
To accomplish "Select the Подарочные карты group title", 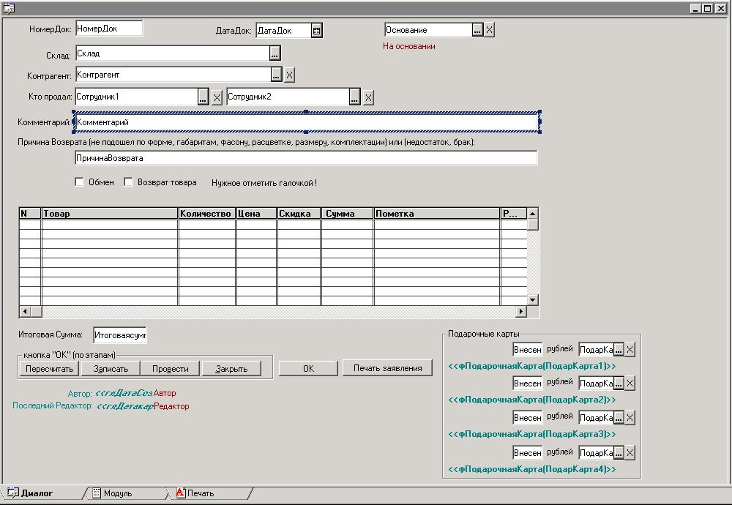I will coord(484,334).
